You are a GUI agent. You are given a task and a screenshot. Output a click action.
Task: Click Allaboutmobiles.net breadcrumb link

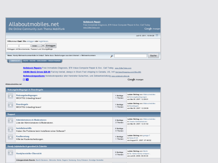pyautogui.click(x=13, y=84)
